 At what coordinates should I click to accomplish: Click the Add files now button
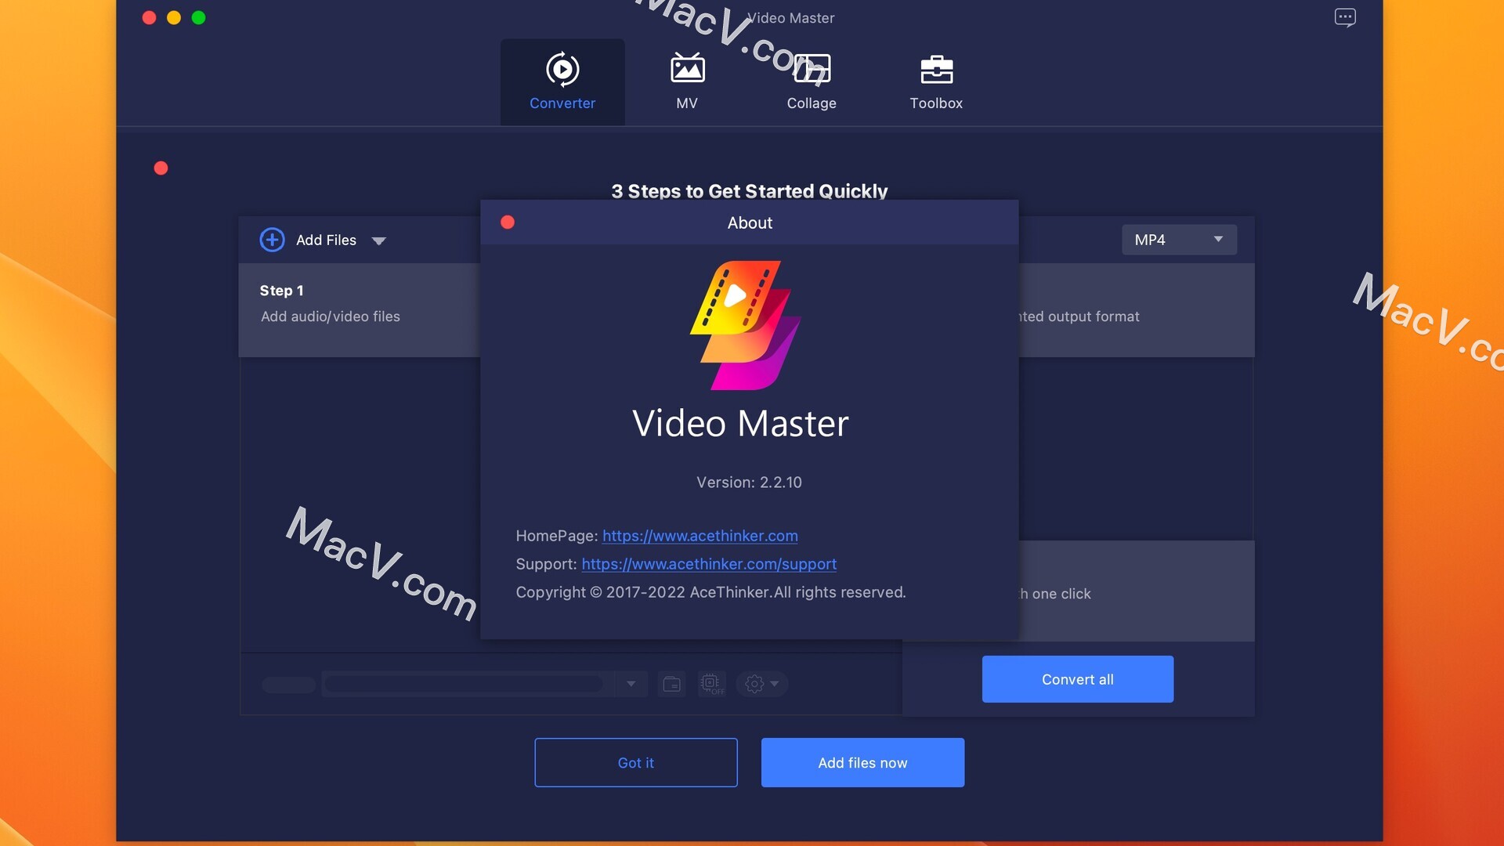(862, 762)
